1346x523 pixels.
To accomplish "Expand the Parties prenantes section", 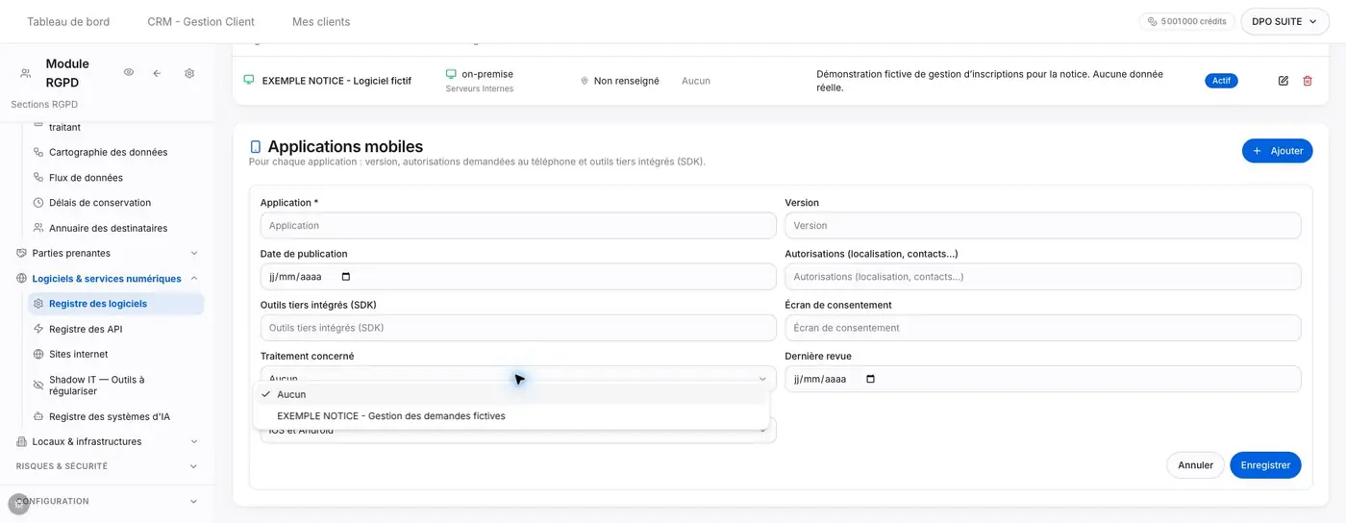I will [x=194, y=253].
